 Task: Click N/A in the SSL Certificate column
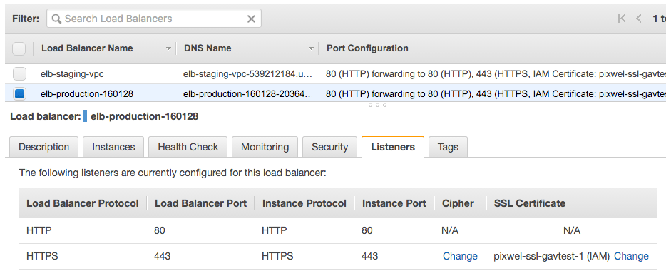[x=572, y=230]
